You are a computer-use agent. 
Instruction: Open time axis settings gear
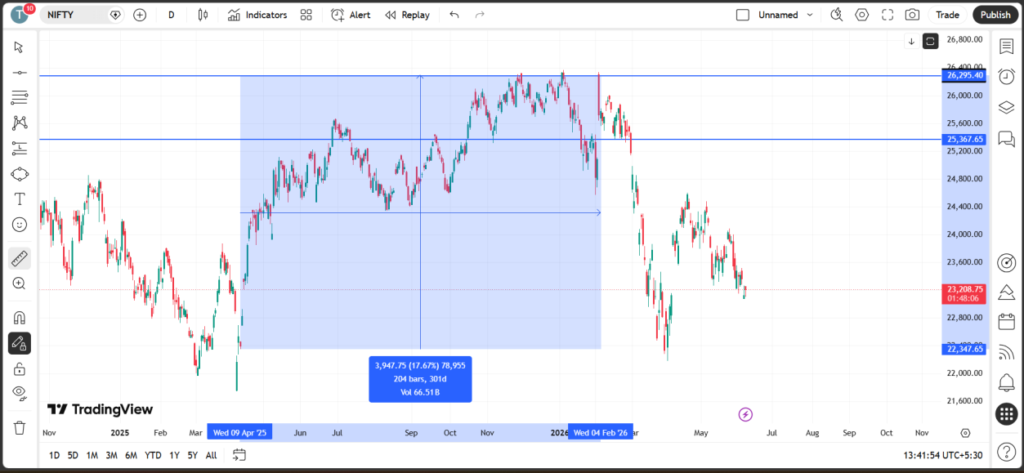(x=965, y=433)
